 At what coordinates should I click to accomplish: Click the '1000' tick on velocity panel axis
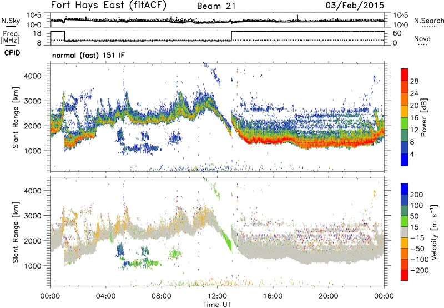(32, 266)
